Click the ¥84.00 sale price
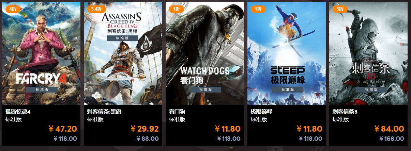Screen dimensions: 411x151 pos(389,129)
